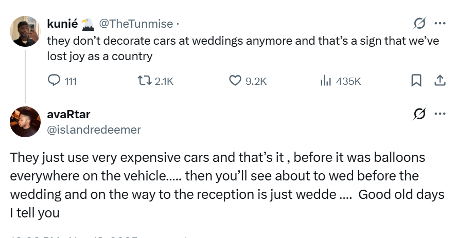Open the @islandredeemer handle link
This screenshot has width=456, height=238.
(x=94, y=130)
